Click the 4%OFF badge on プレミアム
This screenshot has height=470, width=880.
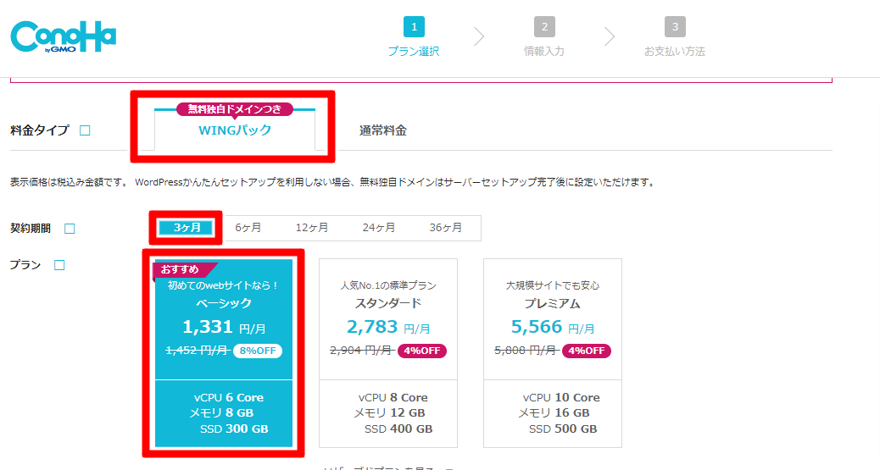point(587,351)
